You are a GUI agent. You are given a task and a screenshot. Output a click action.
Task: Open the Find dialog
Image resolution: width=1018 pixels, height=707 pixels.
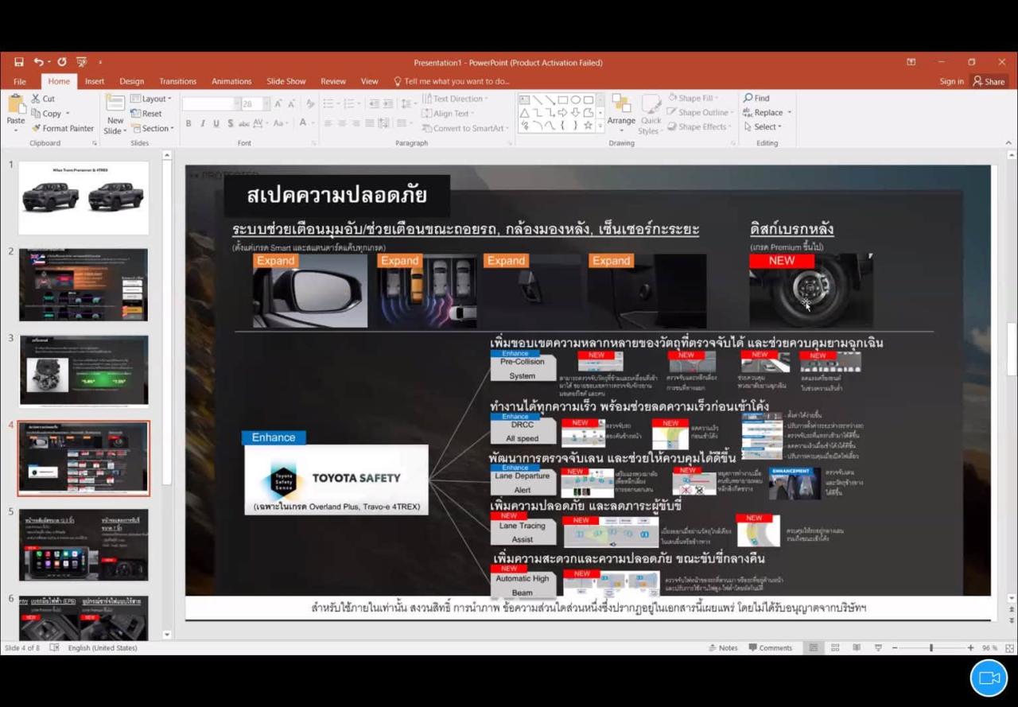[x=756, y=98]
